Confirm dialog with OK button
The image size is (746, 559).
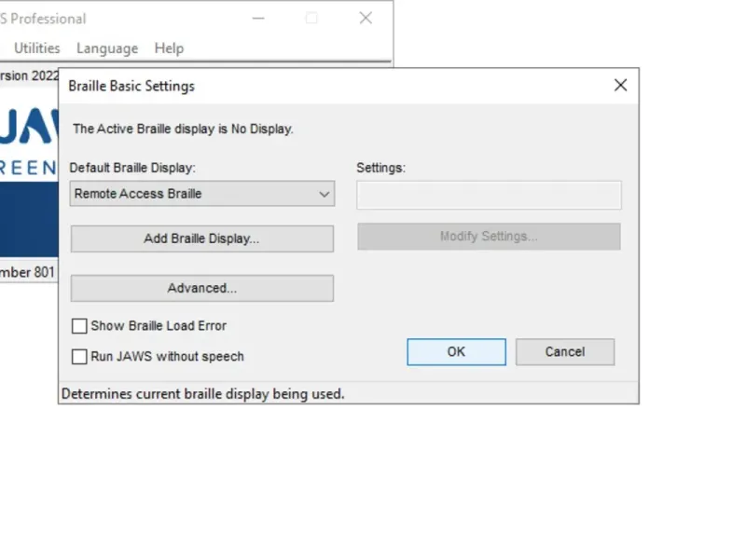(x=456, y=352)
